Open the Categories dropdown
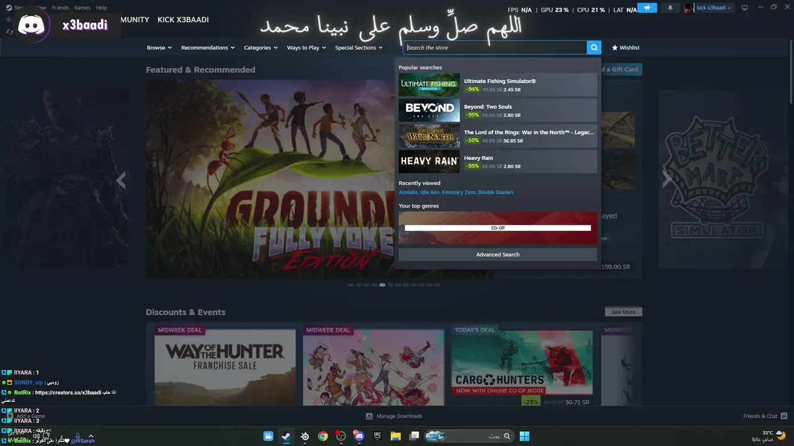 261,48
